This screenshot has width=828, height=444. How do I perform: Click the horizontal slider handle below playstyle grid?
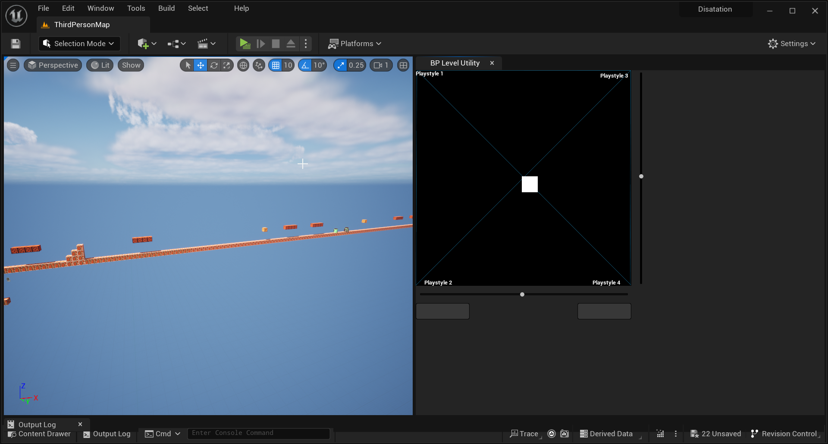point(522,294)
